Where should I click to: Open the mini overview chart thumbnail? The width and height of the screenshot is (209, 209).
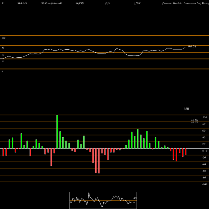pyautogui.click(x=103, y=200)
